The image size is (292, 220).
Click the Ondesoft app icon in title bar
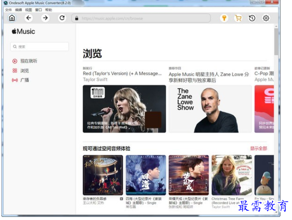(6, 3)
